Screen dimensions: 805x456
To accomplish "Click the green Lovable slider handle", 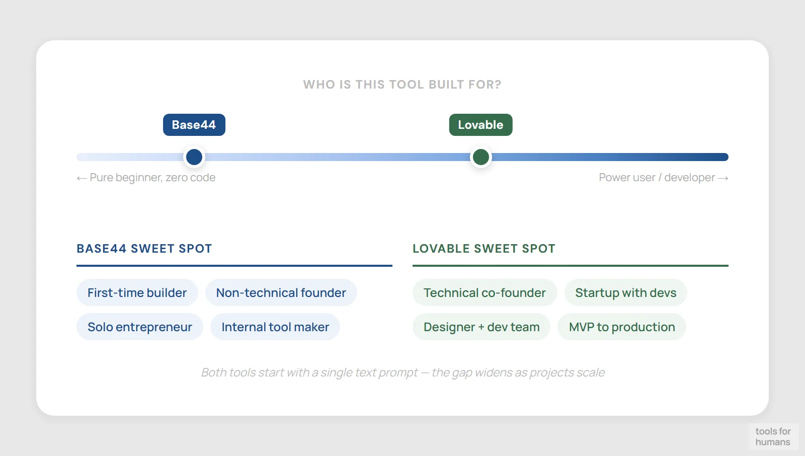I will [480, 157].
